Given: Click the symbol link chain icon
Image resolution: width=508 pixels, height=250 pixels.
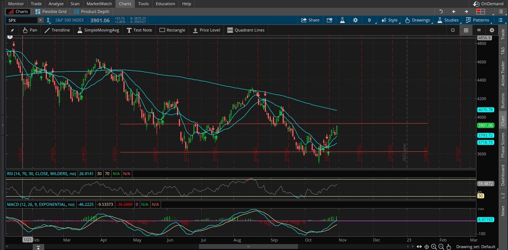Looking at the screenshot, I should 48,20.
